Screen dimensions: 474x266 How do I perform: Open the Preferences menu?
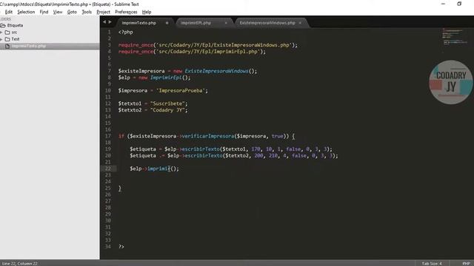tap(126, 12)
